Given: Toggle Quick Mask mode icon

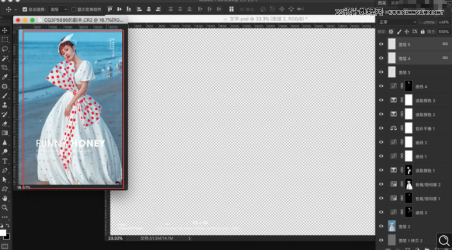Looking at the screenshot, I should [5, 247].
